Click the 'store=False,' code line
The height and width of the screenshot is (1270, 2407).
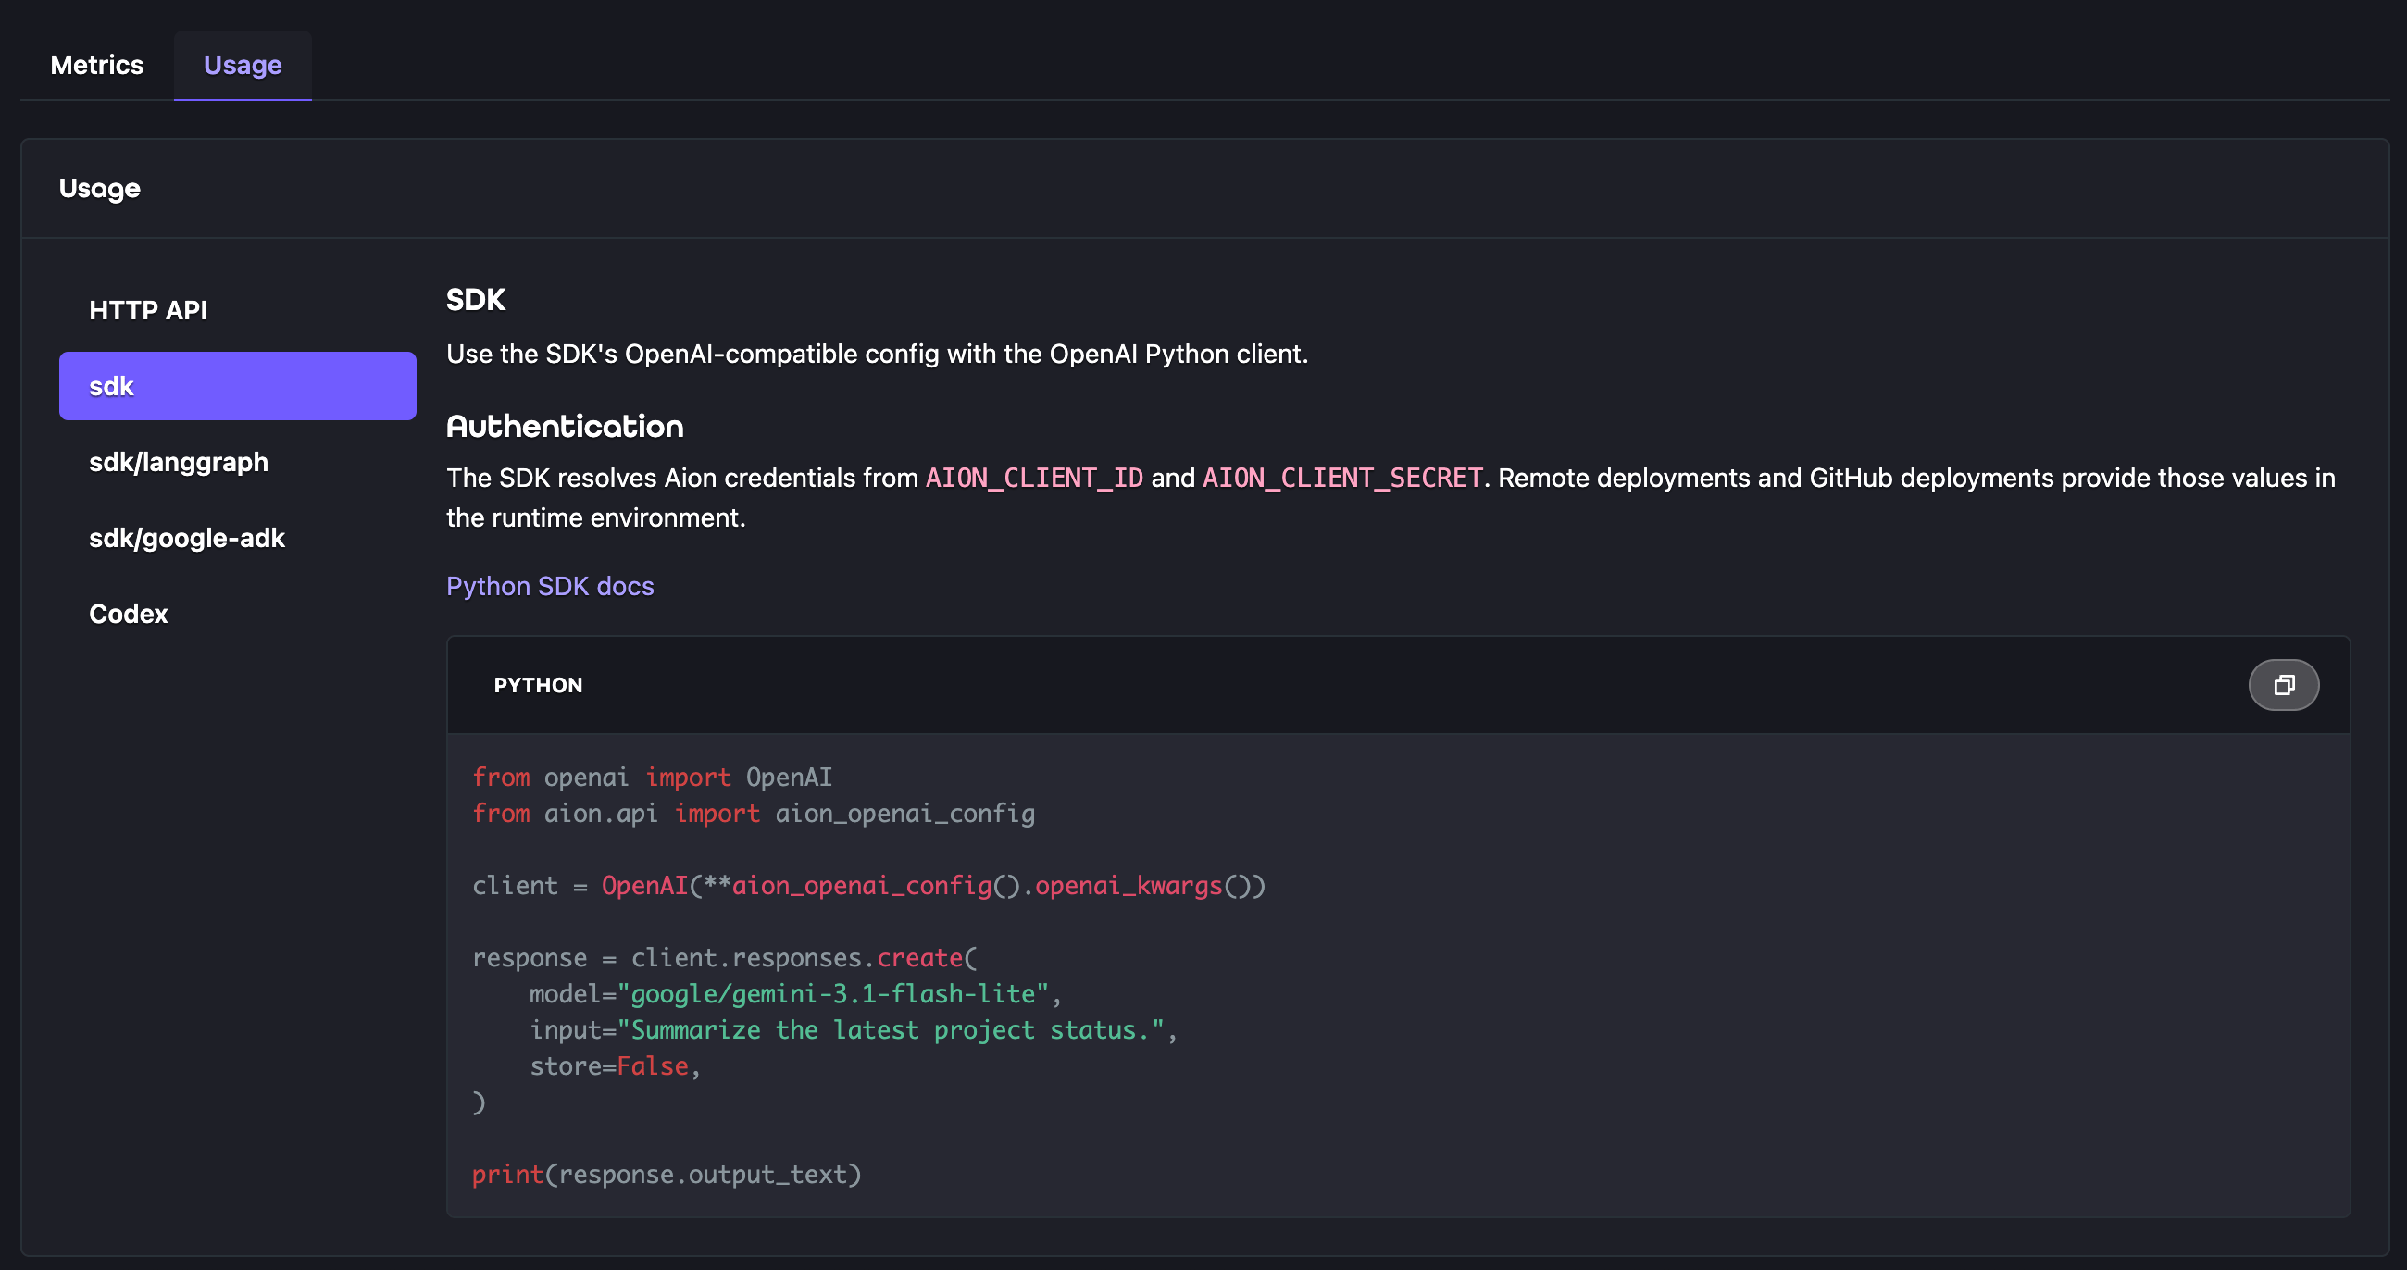click(615, 1066)
